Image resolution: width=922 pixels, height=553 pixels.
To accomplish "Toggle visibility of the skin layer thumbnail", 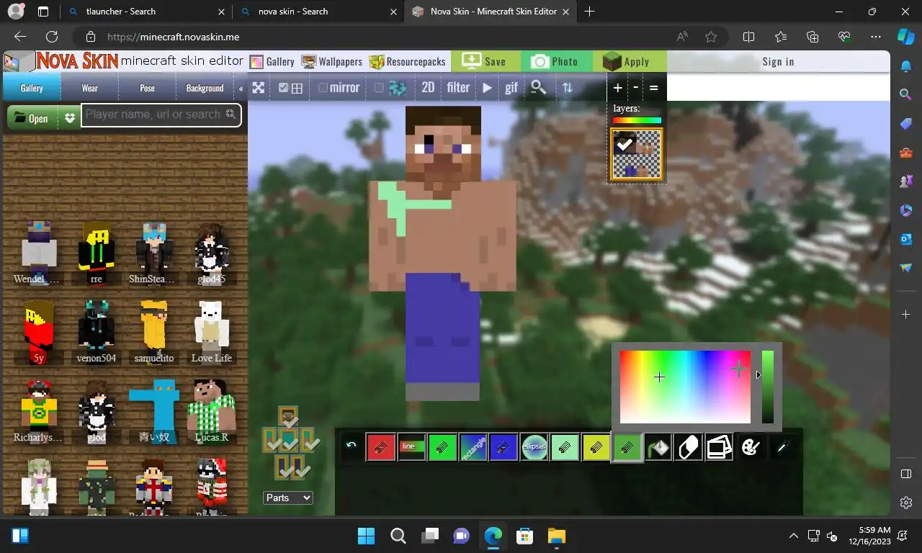I will [624, 143].
